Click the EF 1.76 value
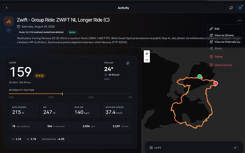This screenshot has height=153, width=245. pos(32,139)
